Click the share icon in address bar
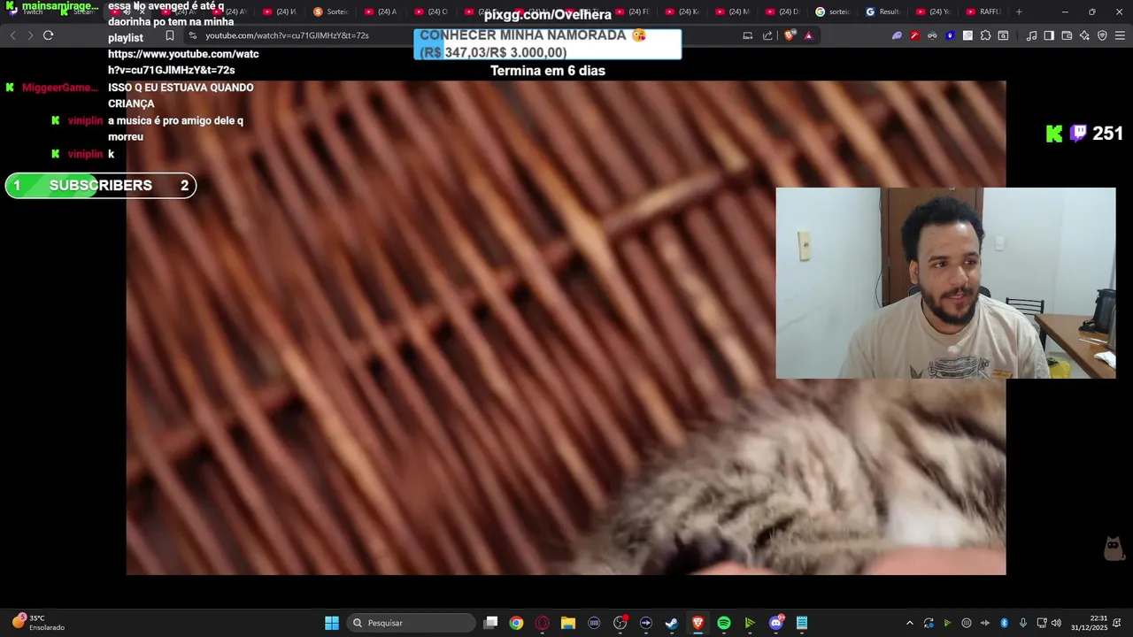This screenshot has height=637, width=1133. point(767,35)
